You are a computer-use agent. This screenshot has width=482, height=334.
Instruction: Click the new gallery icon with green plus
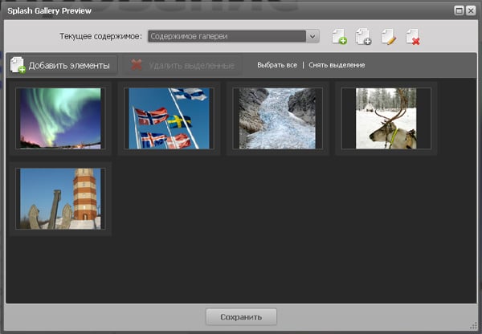(339, 36)
